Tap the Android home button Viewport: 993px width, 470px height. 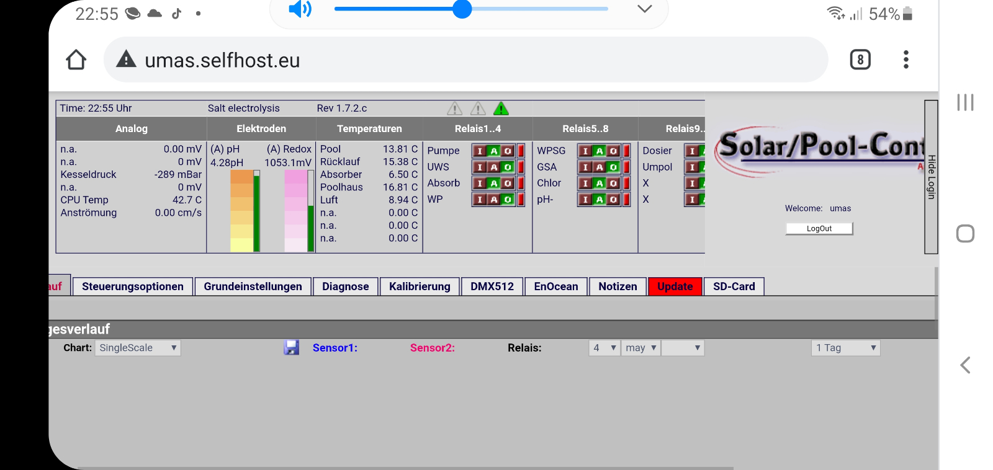[965, 234]
